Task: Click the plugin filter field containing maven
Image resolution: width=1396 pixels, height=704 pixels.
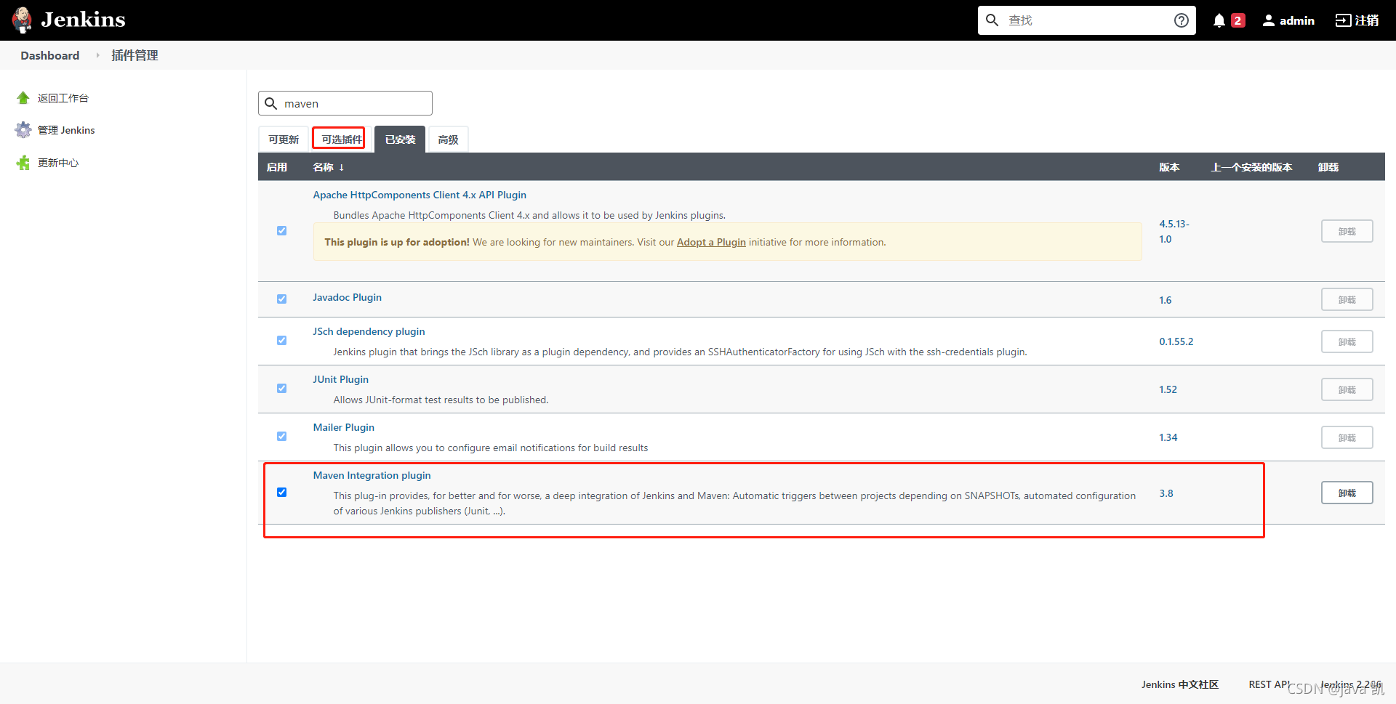Action: tap(345, 103)
